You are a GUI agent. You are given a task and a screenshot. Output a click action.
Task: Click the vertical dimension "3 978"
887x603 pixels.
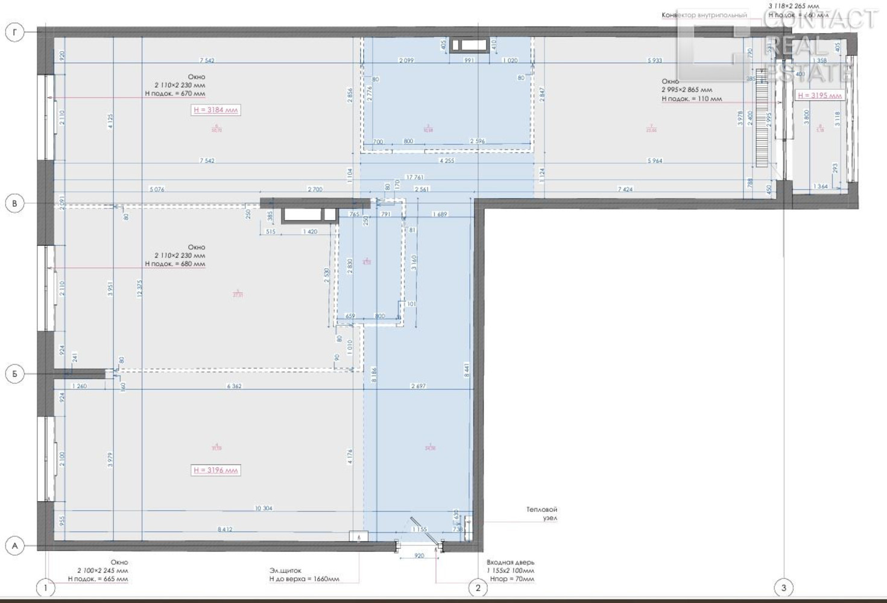[x=740, y=118]
